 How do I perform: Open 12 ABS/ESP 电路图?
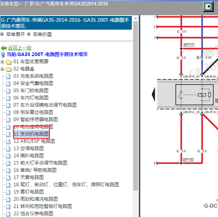click(x=34, y=141)
